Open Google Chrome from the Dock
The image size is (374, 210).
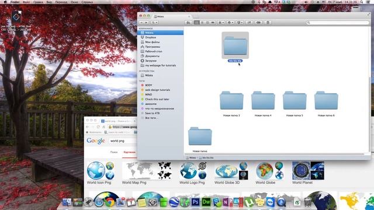click(x=110, y=202)
